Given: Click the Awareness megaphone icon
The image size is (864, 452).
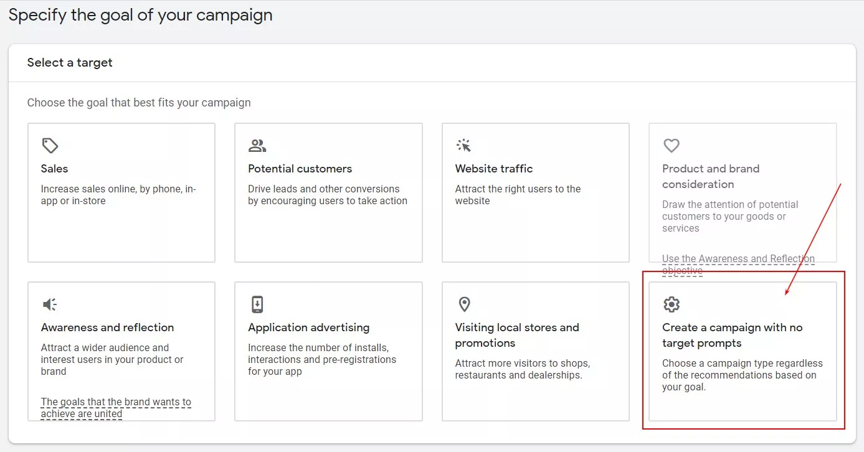Looking at the screenshot, I should [50, 304].
